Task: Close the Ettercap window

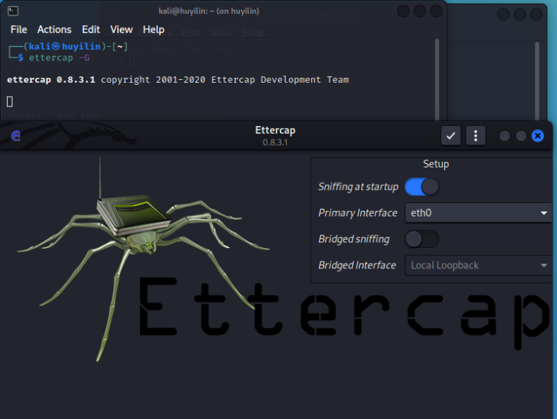Action: 537,136
